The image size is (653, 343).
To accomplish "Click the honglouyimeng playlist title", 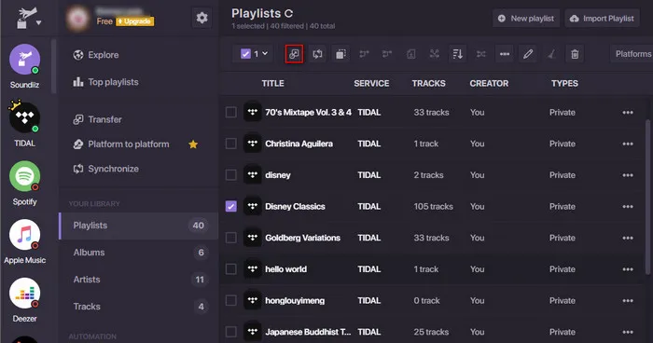I will tap(295, 300).
